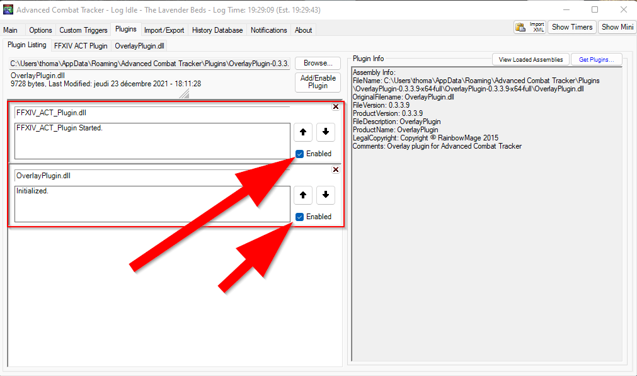The image size is (637, 376).
Task: Remove FFXIV_ACT_Plugin using its X icon
Action: [x=336, y=106]
